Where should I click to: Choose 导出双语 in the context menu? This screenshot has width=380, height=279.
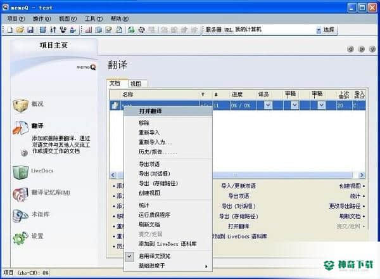[x=168, y=164]
